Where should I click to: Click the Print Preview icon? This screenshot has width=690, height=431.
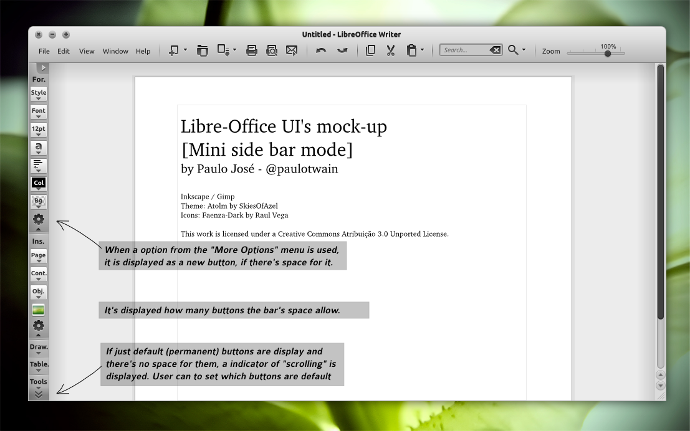coord(272,50)
